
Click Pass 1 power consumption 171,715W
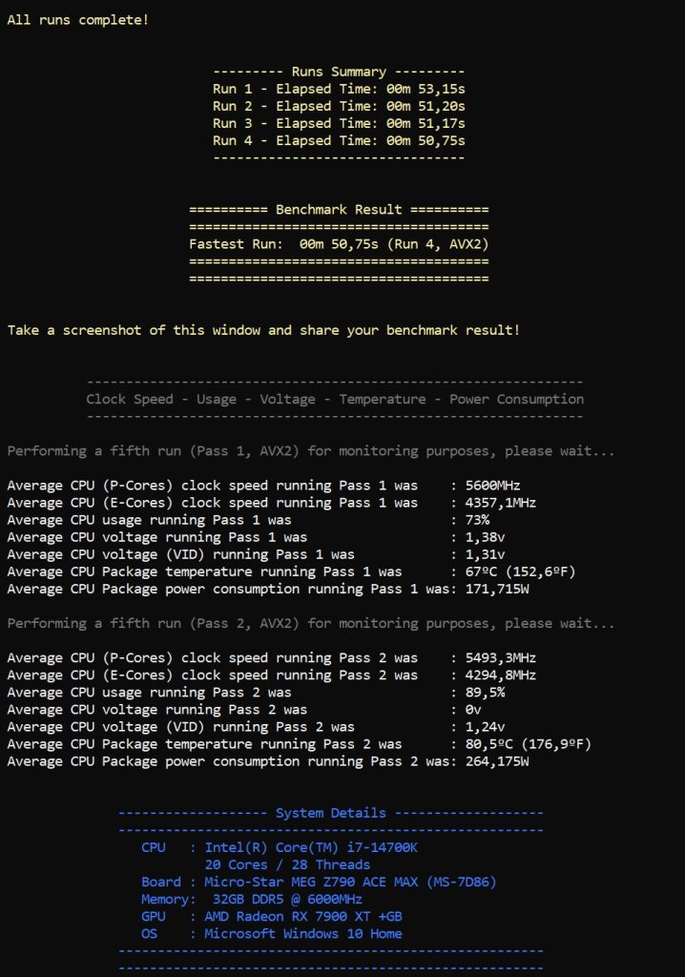[x=497, y=589]
